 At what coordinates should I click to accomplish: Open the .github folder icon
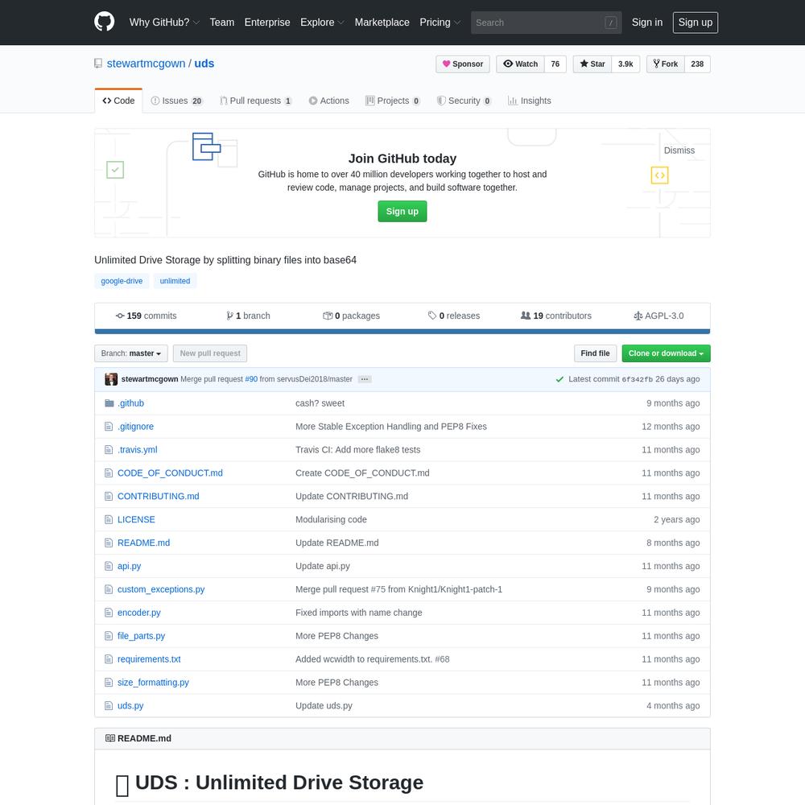point(109,403)
